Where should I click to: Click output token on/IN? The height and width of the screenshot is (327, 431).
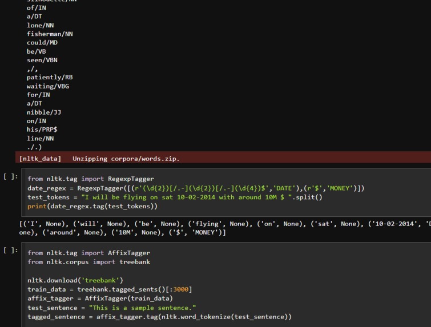[x=37, y=121]
